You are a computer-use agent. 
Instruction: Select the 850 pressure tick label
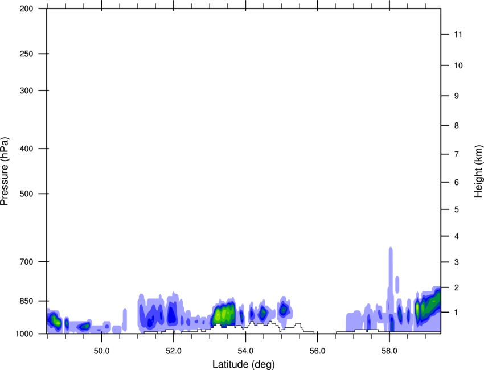(x=26, y=301)
